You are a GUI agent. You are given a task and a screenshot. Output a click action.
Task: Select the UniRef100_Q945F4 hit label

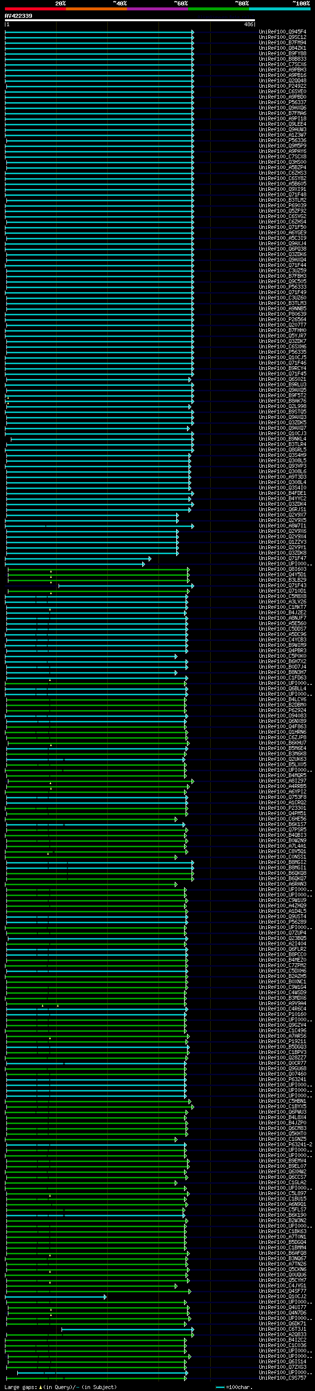click(283, 32)
